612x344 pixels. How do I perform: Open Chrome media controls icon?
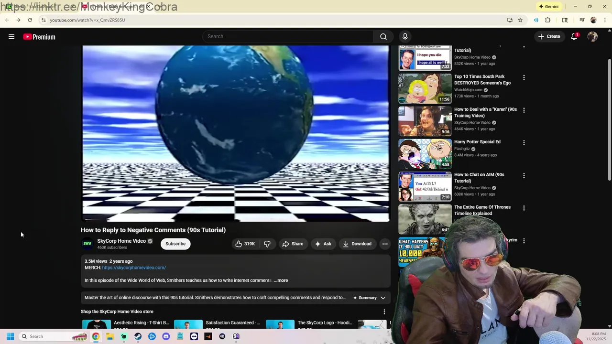point(582,20)
